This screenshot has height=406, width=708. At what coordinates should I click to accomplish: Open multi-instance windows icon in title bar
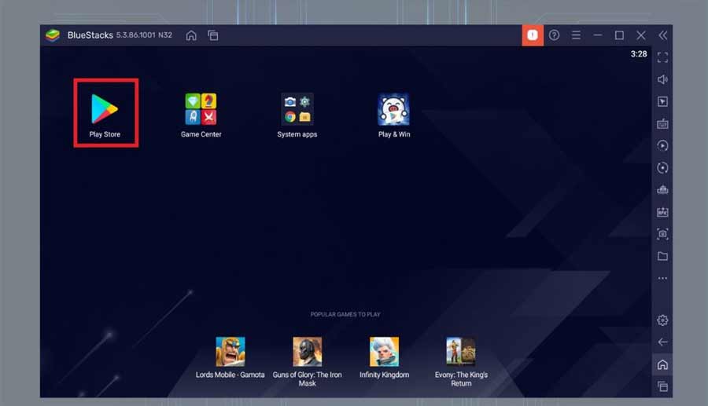point(213,35)
